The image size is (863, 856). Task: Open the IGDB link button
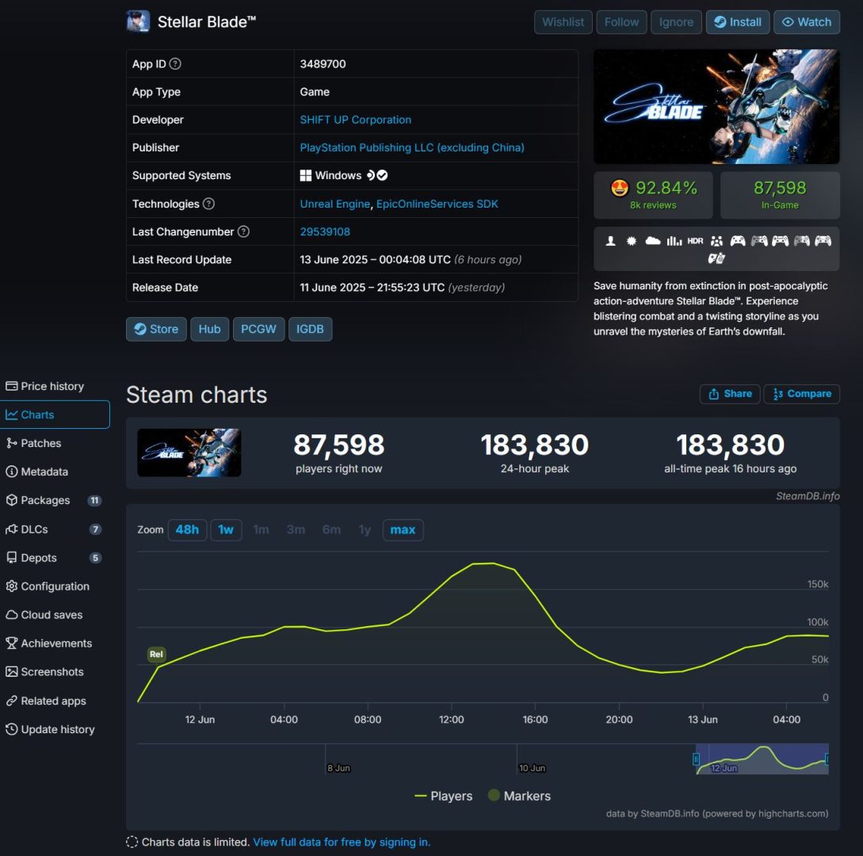click(310, 329)
